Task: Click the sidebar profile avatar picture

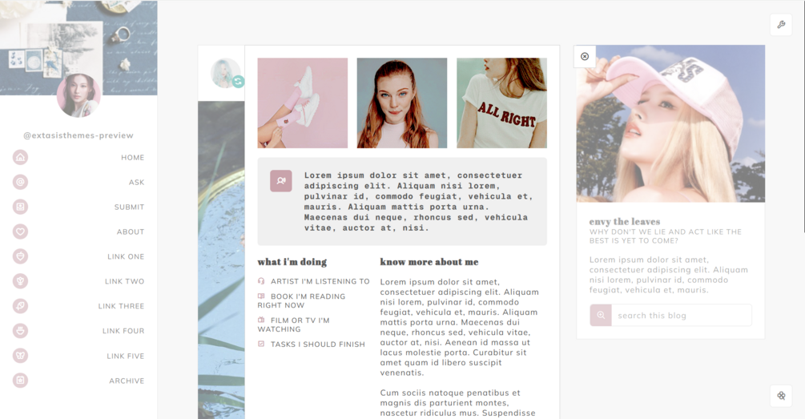Action: pos(78,95)
